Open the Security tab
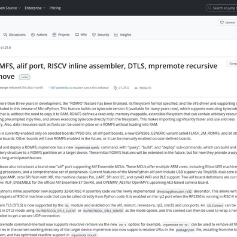This screenshot has width=237, height=237. coord(101,35)
